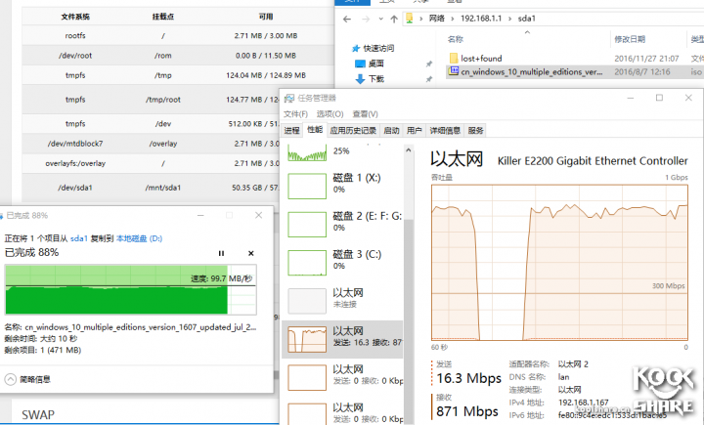This screenshot has width=704, height=425.
Task: Click the 871 Mbps receive value
Action: coord(467,411)
